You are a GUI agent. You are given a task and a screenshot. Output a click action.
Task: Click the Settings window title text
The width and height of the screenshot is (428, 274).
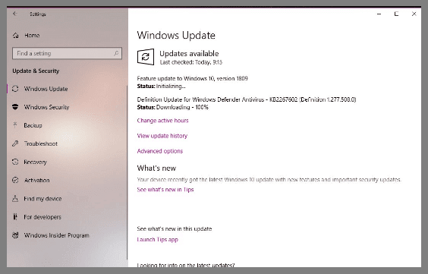click(x=38, y=14)
